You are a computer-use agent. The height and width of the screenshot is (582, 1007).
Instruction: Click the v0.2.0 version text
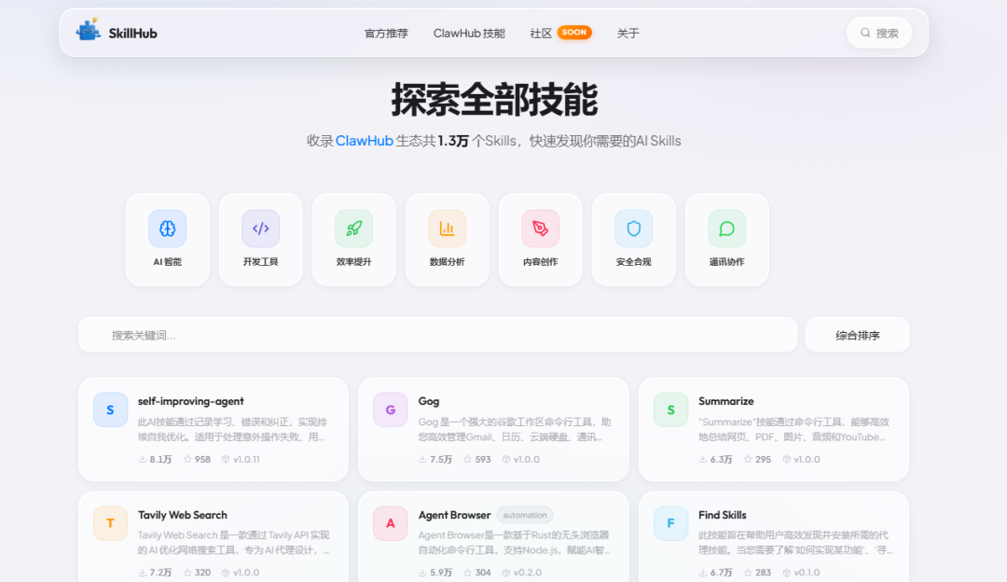pos(527,573)
